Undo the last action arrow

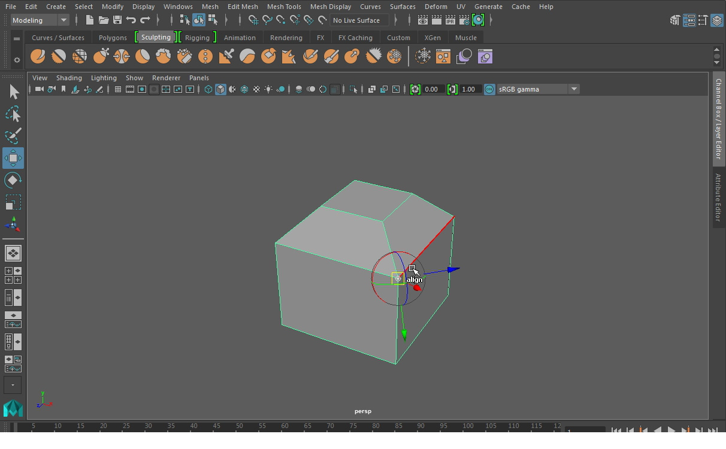131,20
